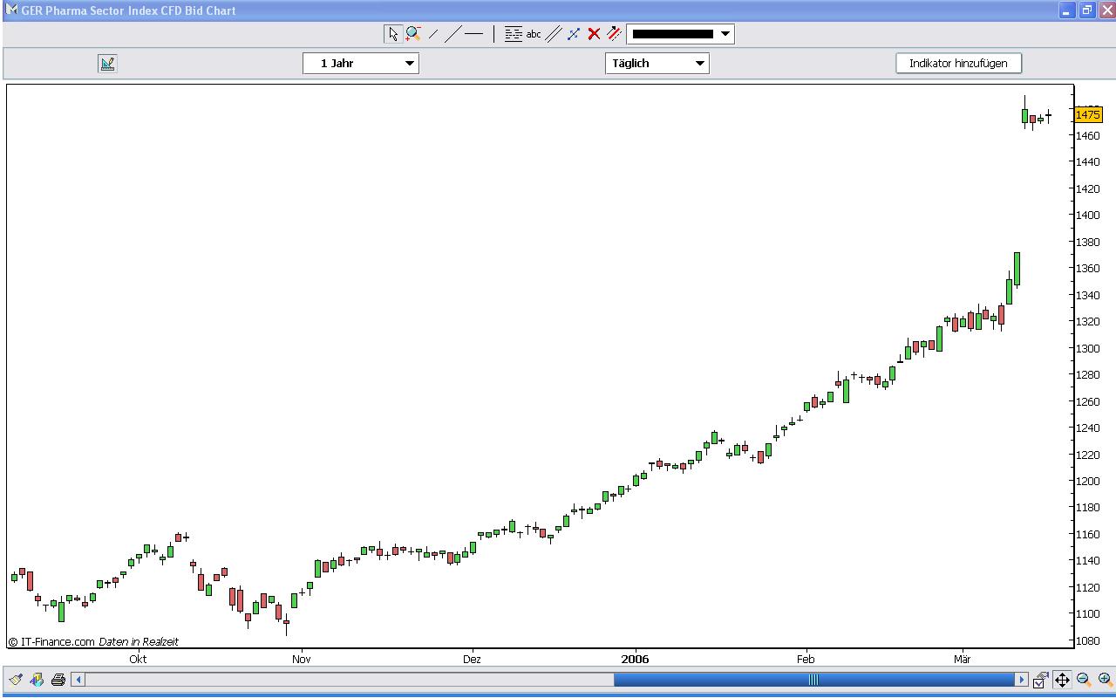The height and width of the screenshot is (698, 1116).
Task: Click the red X delete tool
Action: tap(594, 34)
